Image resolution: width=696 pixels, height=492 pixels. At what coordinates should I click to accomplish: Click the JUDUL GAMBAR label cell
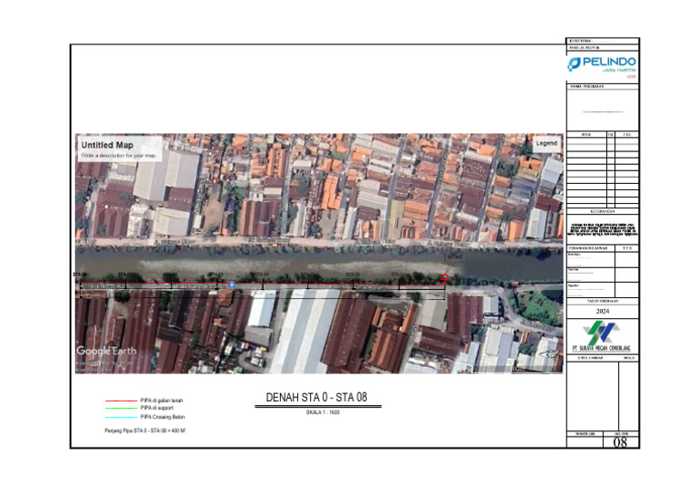click(589, 358)
